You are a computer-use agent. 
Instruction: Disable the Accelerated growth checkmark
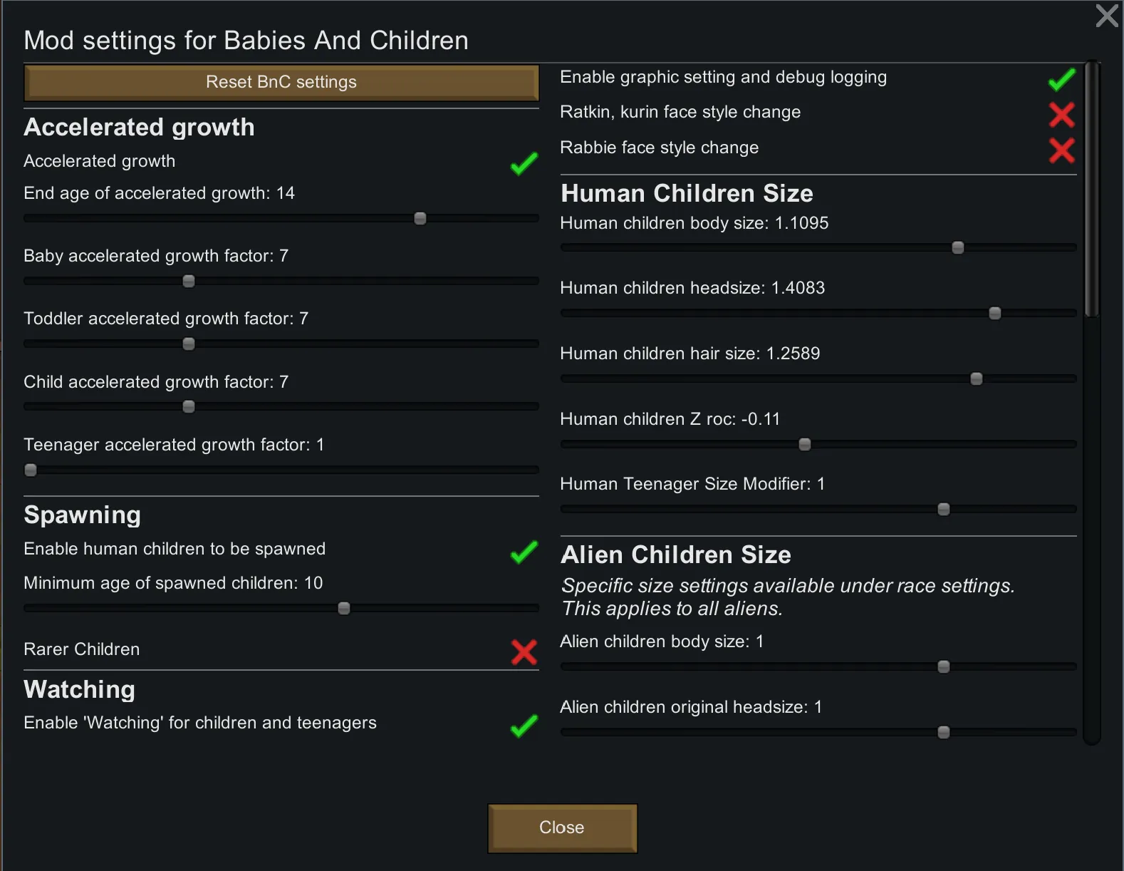pyautogui.click(x=524, y=164)
